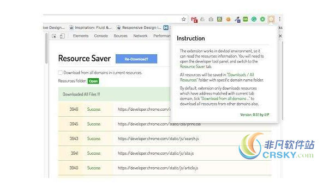The height and width of the screenshot is (196, 323).
Task: Switch to the Elements tab
Action: 81,36
